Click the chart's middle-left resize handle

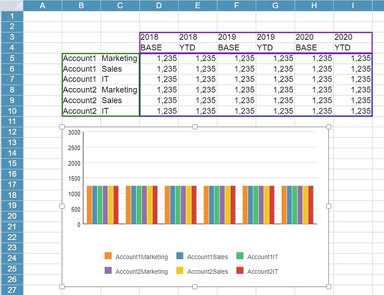62,206
